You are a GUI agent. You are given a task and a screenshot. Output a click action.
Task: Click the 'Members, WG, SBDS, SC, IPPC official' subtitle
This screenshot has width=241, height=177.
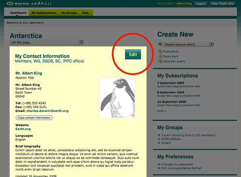point(50,61)
